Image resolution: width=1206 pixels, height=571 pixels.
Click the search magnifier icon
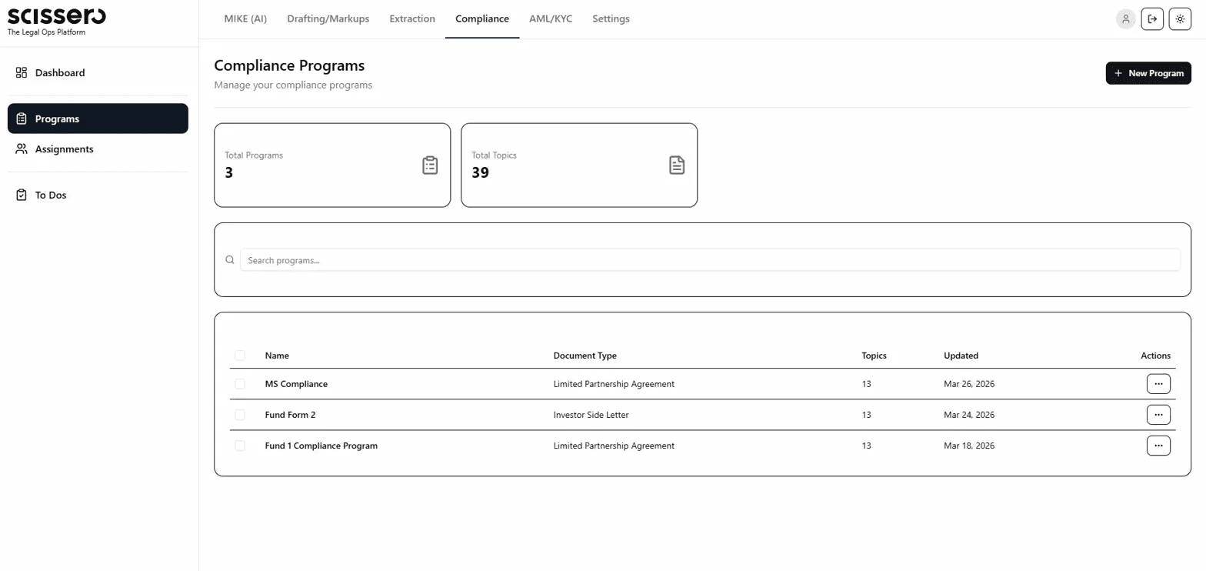[x=229, y=260]
